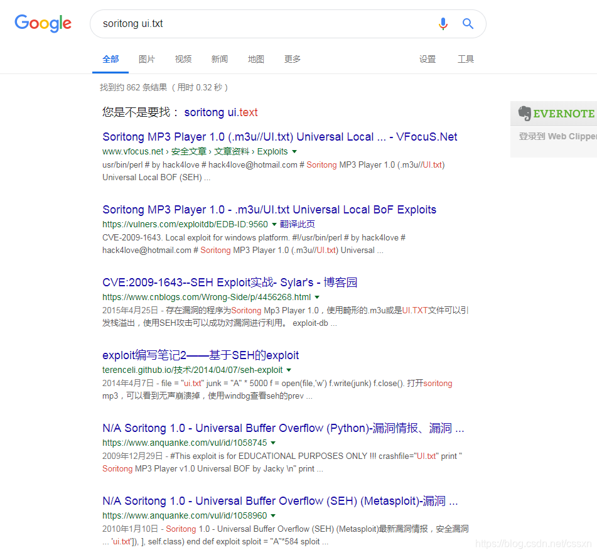This screenshot has height=555, width=597.
Task: Open the Soritong Universal Local BoF Exploits result
Action: [269, 209]
